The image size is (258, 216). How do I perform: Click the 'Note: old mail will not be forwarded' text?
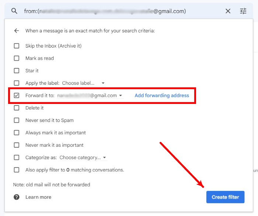[52, 185]
